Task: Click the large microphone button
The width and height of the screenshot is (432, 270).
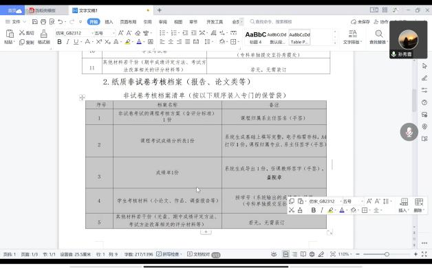Action: pos(409,132)
